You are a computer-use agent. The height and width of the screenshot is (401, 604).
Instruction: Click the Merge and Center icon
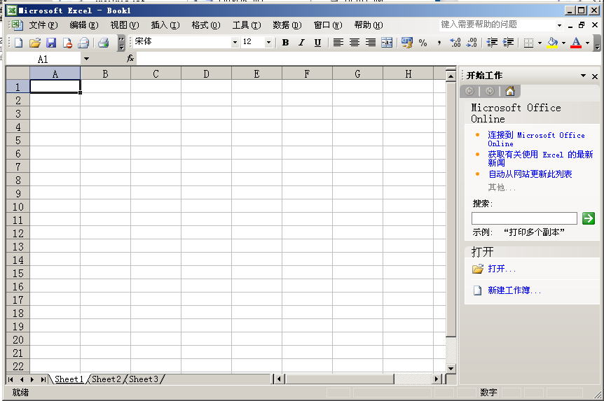[x=387, y=43]
